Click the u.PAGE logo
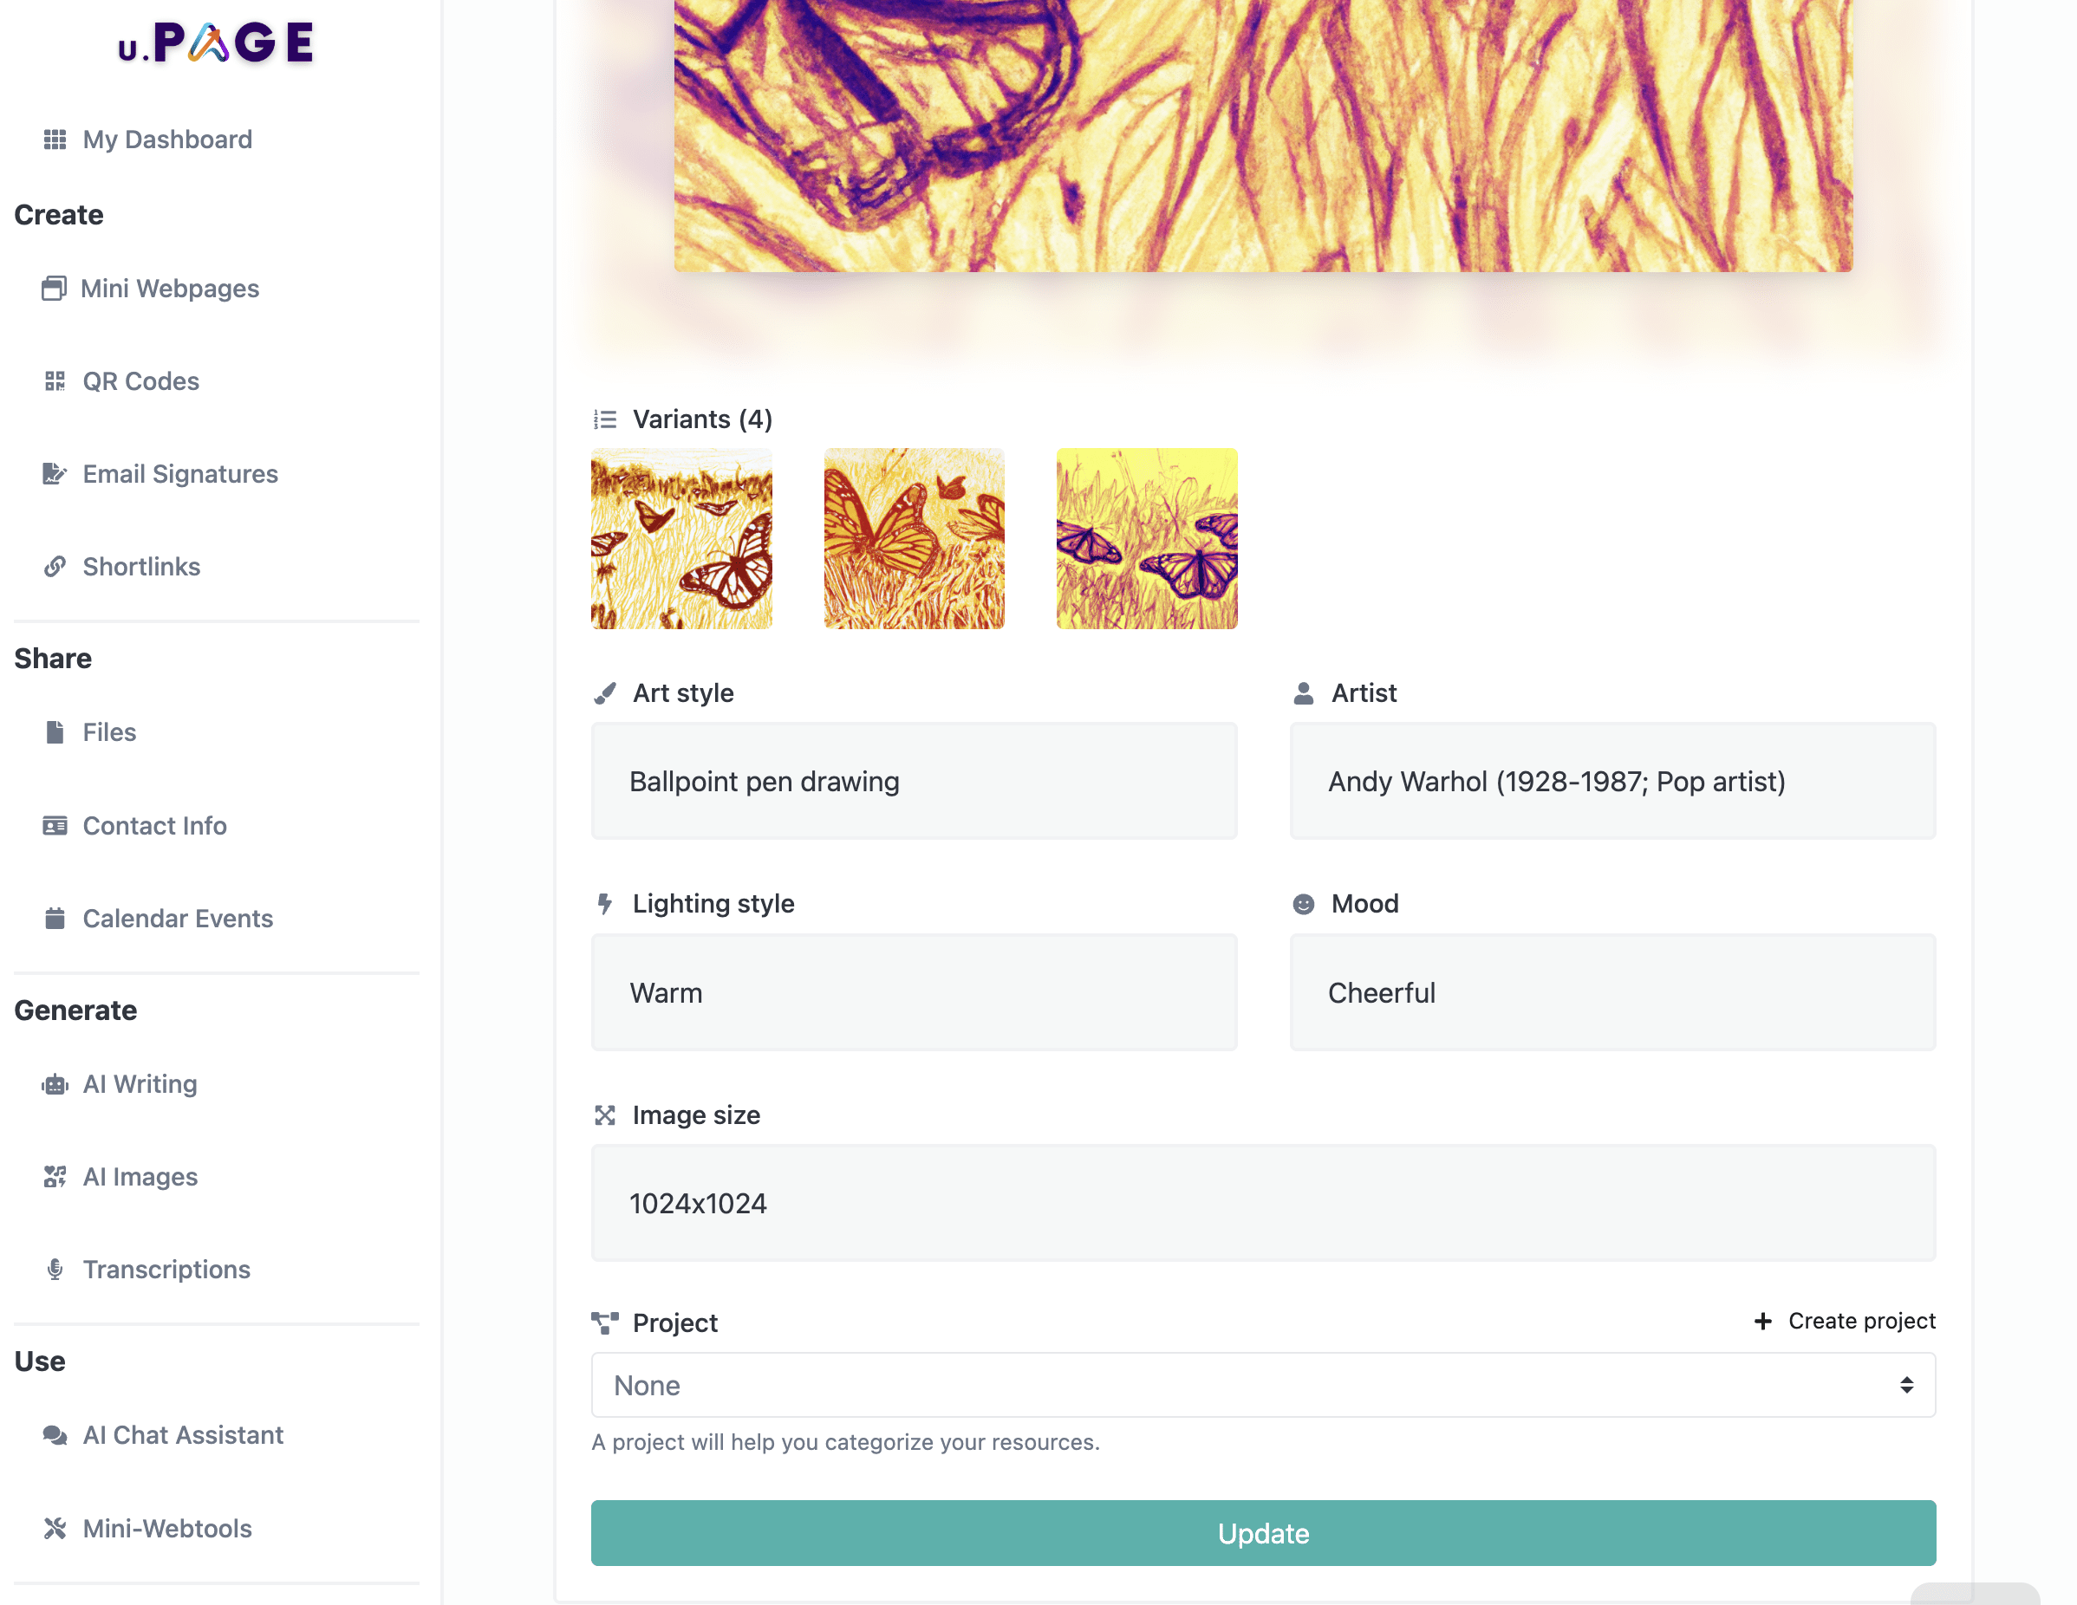Screen dimensions: 2077x1605 point(217,42)
